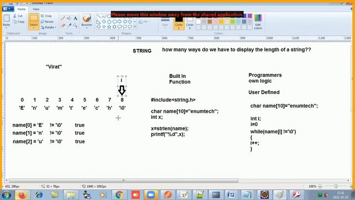Choose the rounded rectangle callout shape

tap(120, 27)
